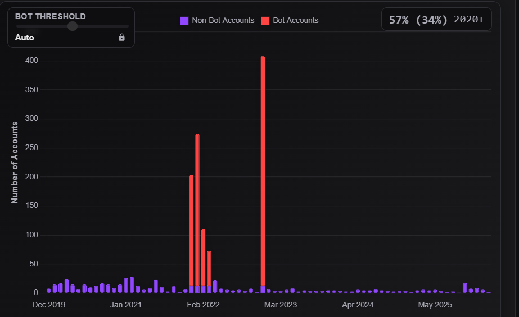Click the 100 y-axis value

coord(32,234)
